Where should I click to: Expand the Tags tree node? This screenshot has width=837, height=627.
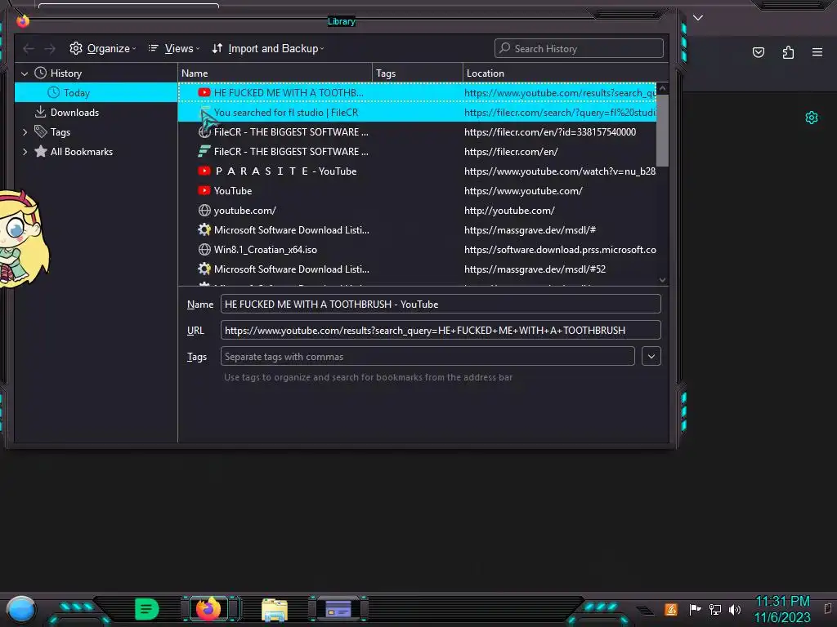25,132
